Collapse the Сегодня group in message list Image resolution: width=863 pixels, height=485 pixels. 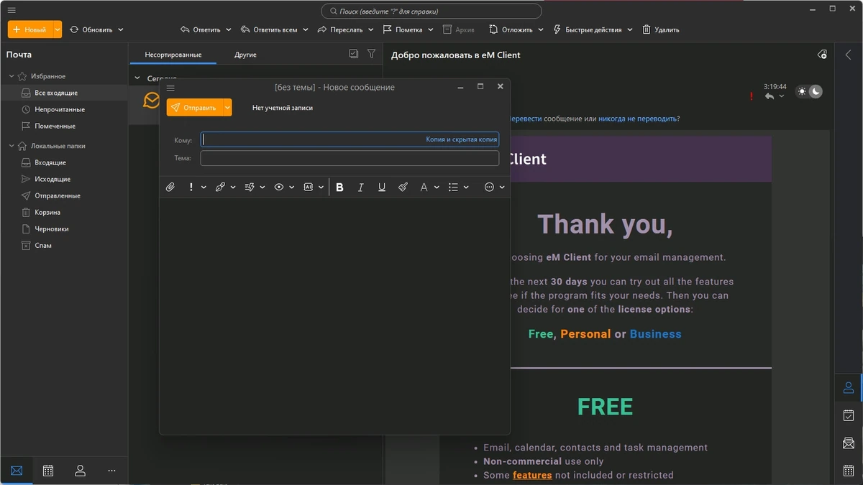[x=137, y=78]
